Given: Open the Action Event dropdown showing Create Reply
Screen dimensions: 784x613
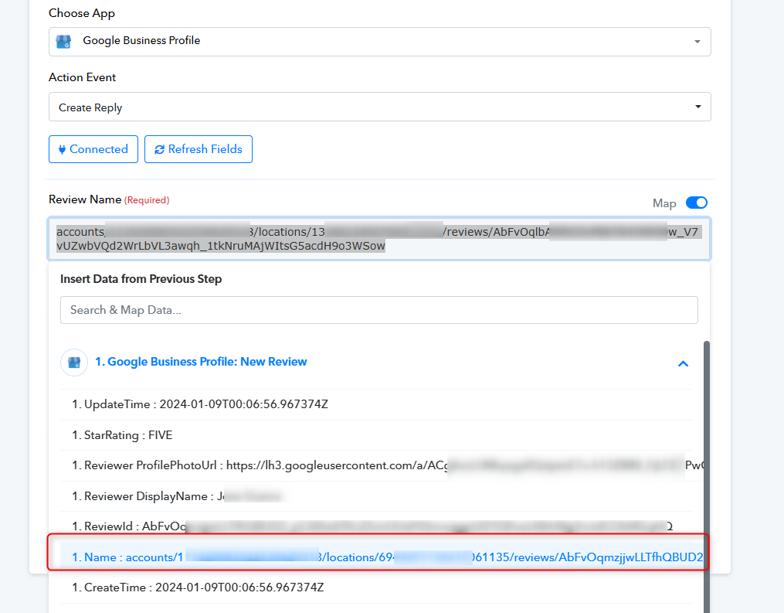Looking at the screenshot, I should click(x=379, y=107).
